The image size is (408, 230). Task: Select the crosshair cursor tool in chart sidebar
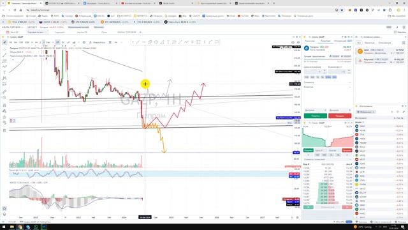(4, 49)
